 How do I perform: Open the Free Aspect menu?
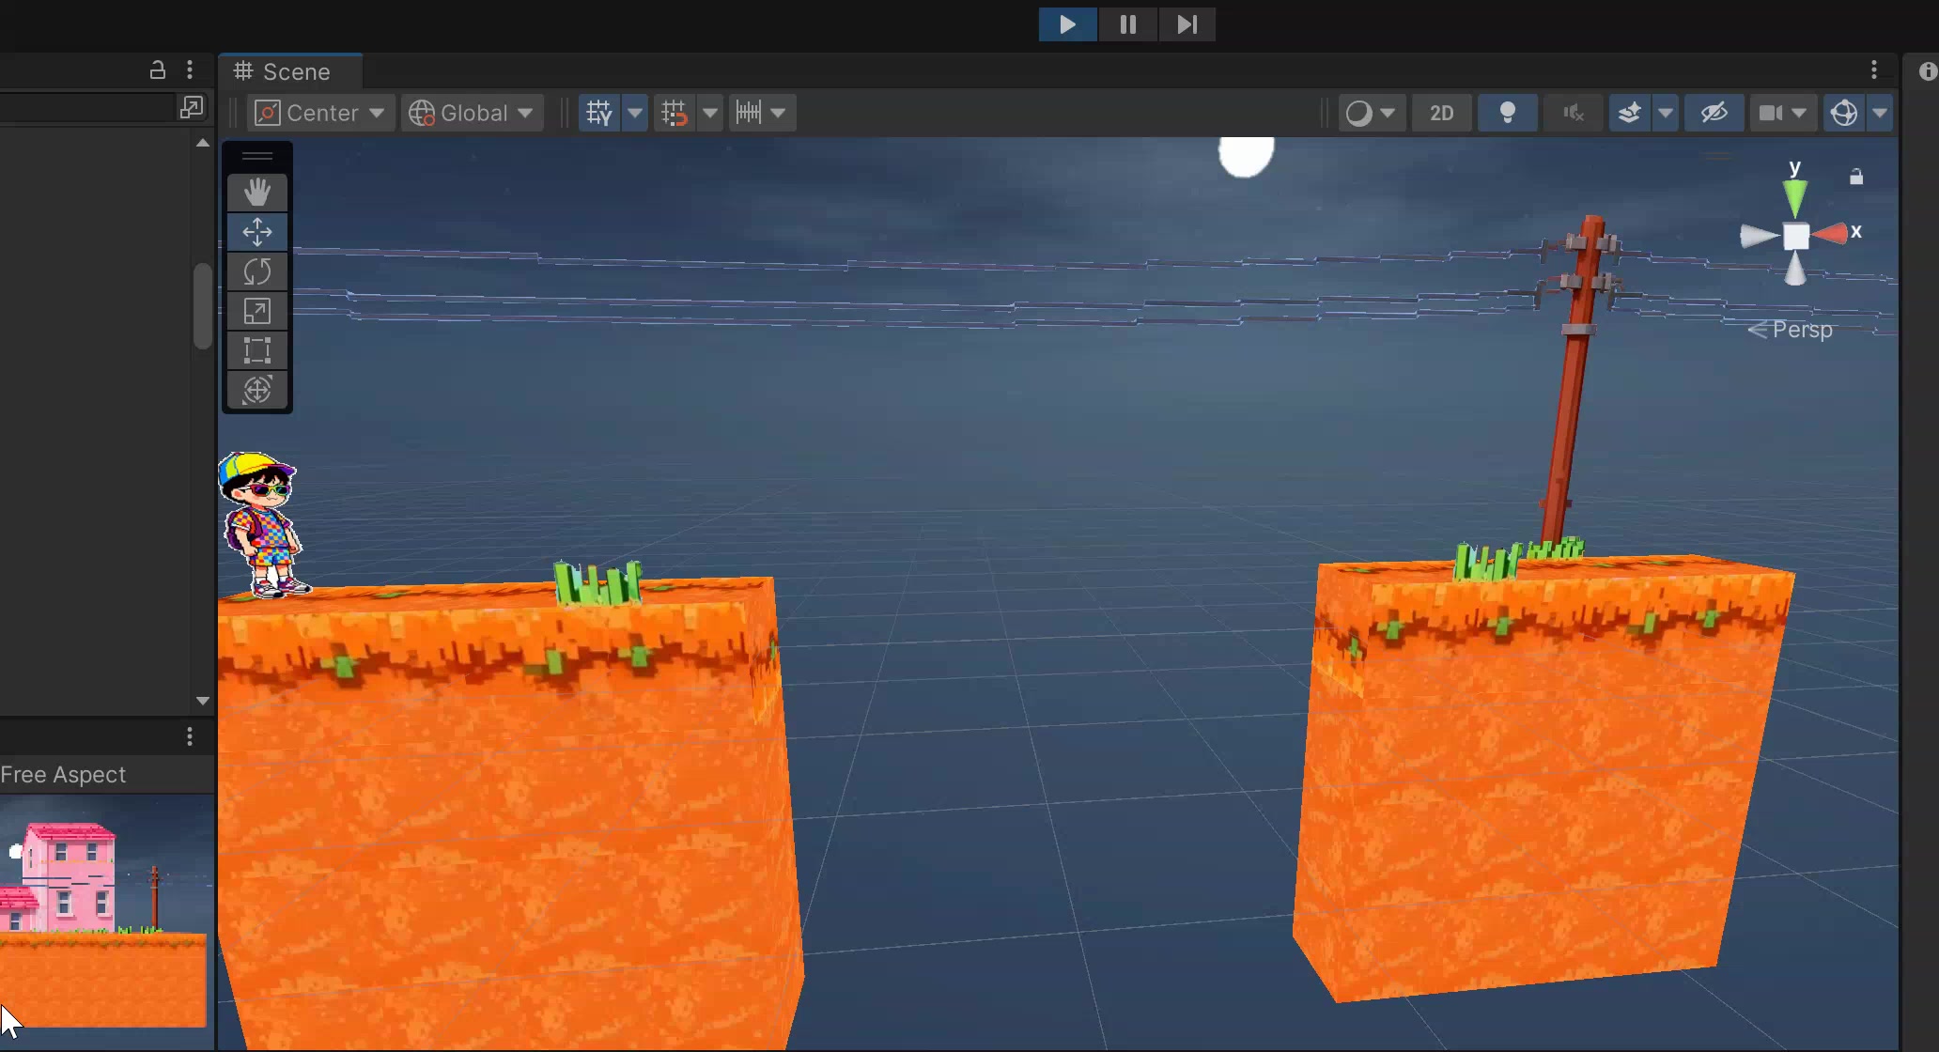(x=63, y=775)
